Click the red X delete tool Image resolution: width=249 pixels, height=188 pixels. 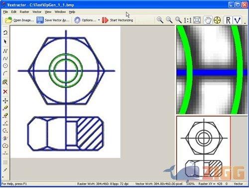click(x=5, y=92)
